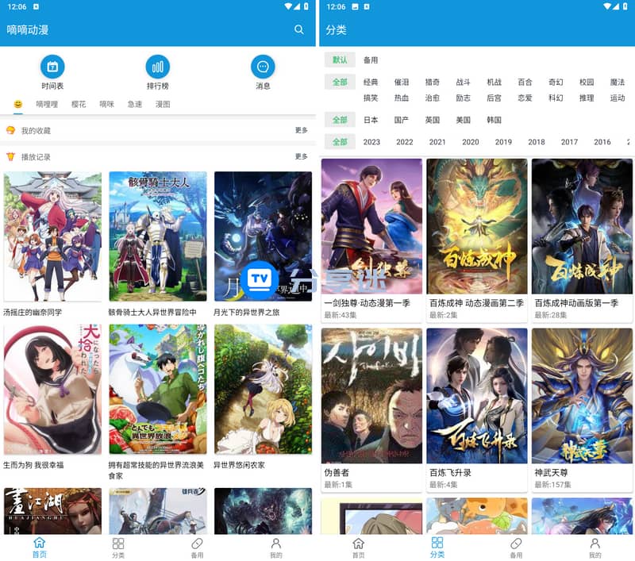The width and height of the screenshot is (635, 561).
Task: Tap the highlighted blue 首页 home icon
Action: [x=39, y=544]
